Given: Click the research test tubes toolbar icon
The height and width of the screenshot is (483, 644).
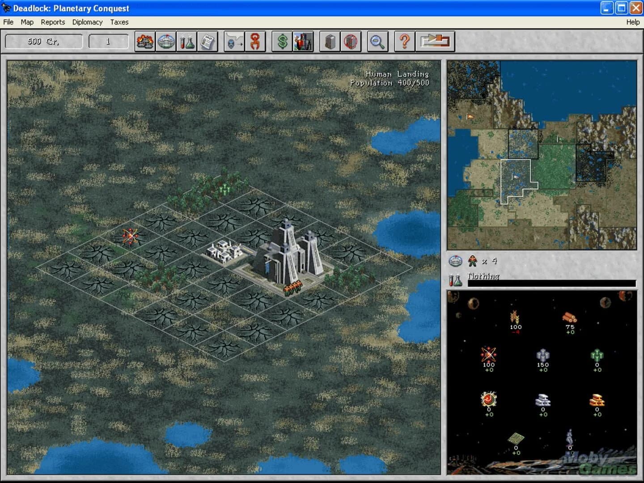Looking at the screenshot, I should tap(187, 41).
